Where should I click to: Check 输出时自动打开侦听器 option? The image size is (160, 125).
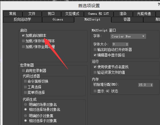(95, 50)
